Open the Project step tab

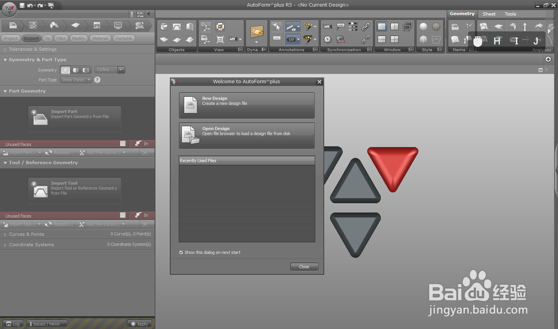click(11, 38)
